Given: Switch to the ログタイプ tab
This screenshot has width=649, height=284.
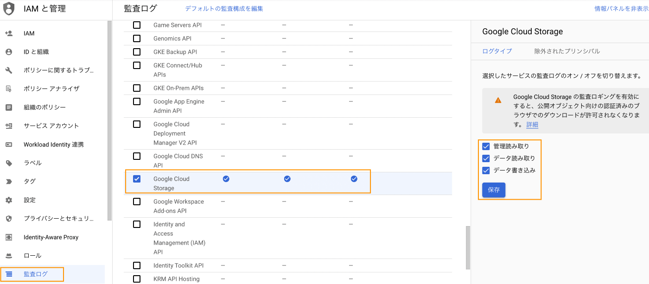Looking at the screenshot, I should point(497,51).
